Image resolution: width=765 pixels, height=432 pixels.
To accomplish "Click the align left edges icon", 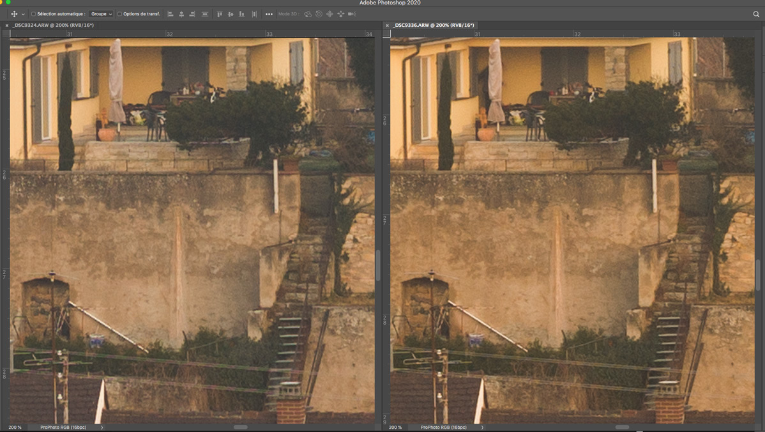I will [170, 14].
